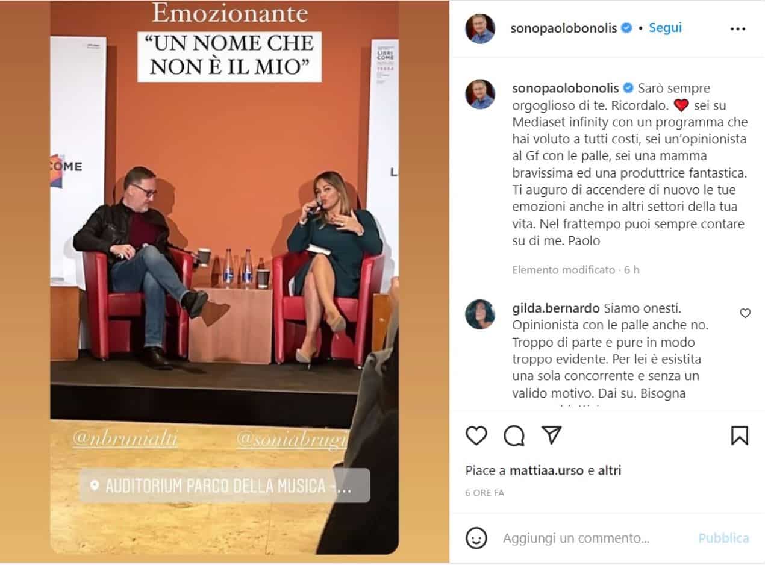765x565 pixels.
Task: Like gilda.bernardo's comment with small heart
Action: point(745,313)
